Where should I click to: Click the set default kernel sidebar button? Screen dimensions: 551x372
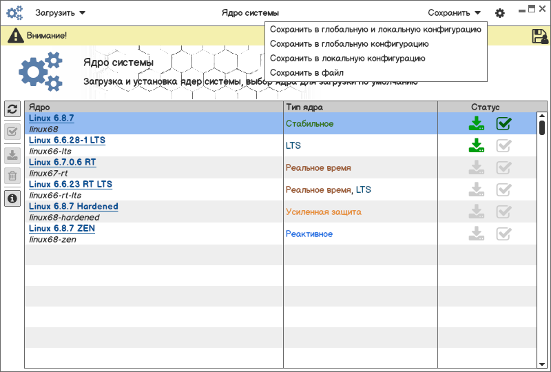pyautogui.click(x=12, y=132)
